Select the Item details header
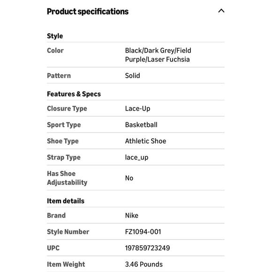272x272 pixels. pyautogui.click(x=66, y=201)
